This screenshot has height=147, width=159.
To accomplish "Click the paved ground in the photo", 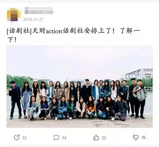I will pos(79,123).
